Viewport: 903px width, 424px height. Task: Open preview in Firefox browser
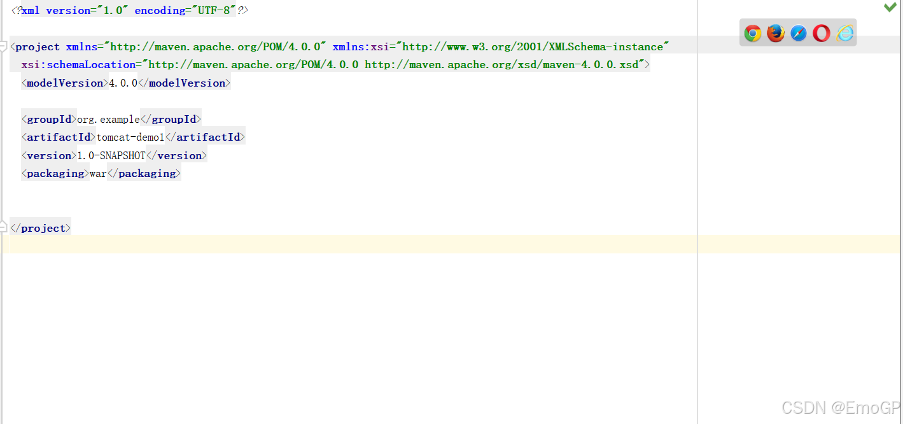(776, 33)
